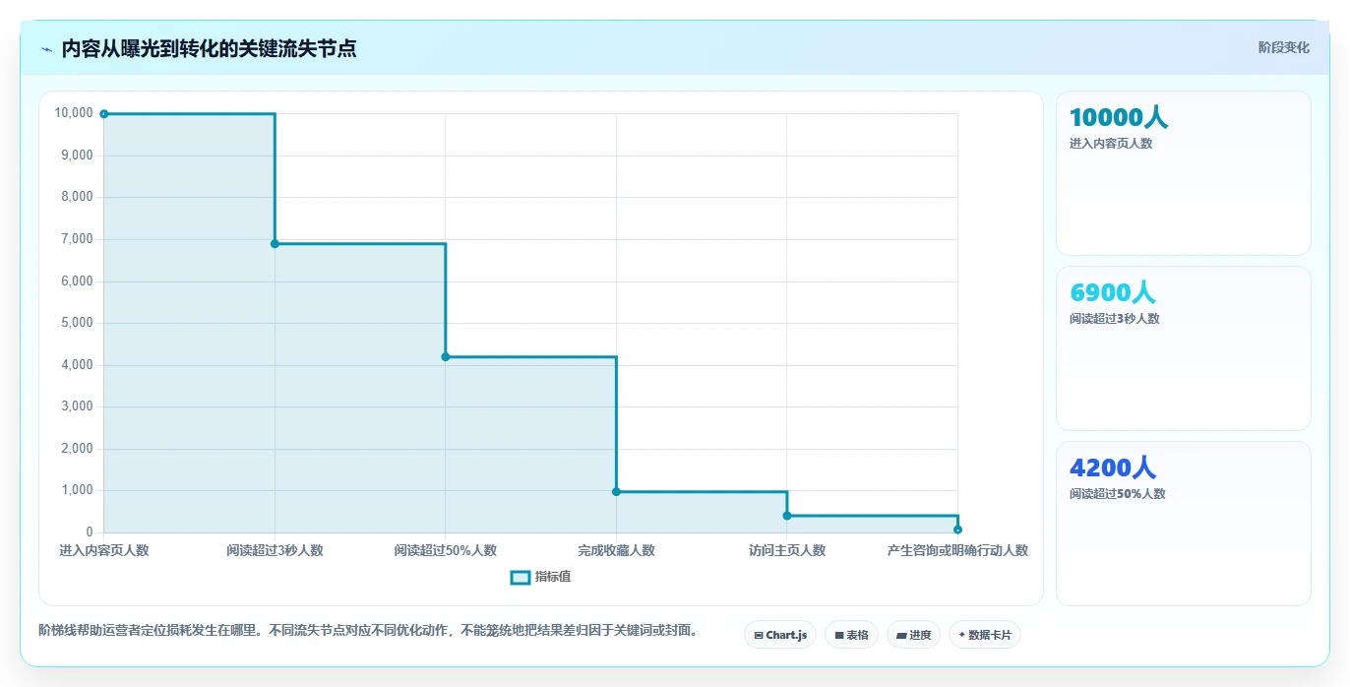Open the 4200人 stat card
This screenshot has height=687, width=1350.
[x=1183, y=524]
